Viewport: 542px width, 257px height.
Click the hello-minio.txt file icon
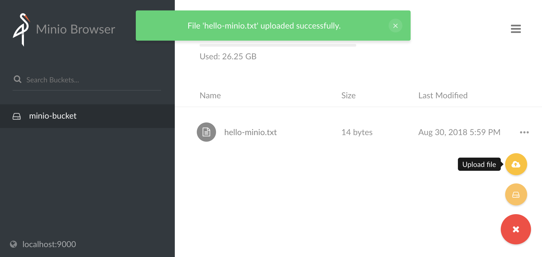[206, 132]
